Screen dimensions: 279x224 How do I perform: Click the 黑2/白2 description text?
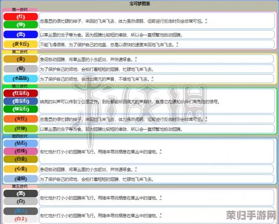(99, 216)
